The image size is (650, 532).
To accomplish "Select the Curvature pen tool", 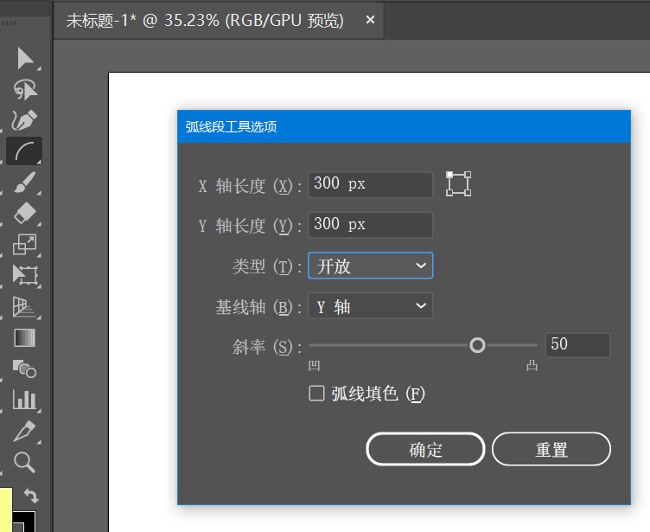I will pos(25,120).
